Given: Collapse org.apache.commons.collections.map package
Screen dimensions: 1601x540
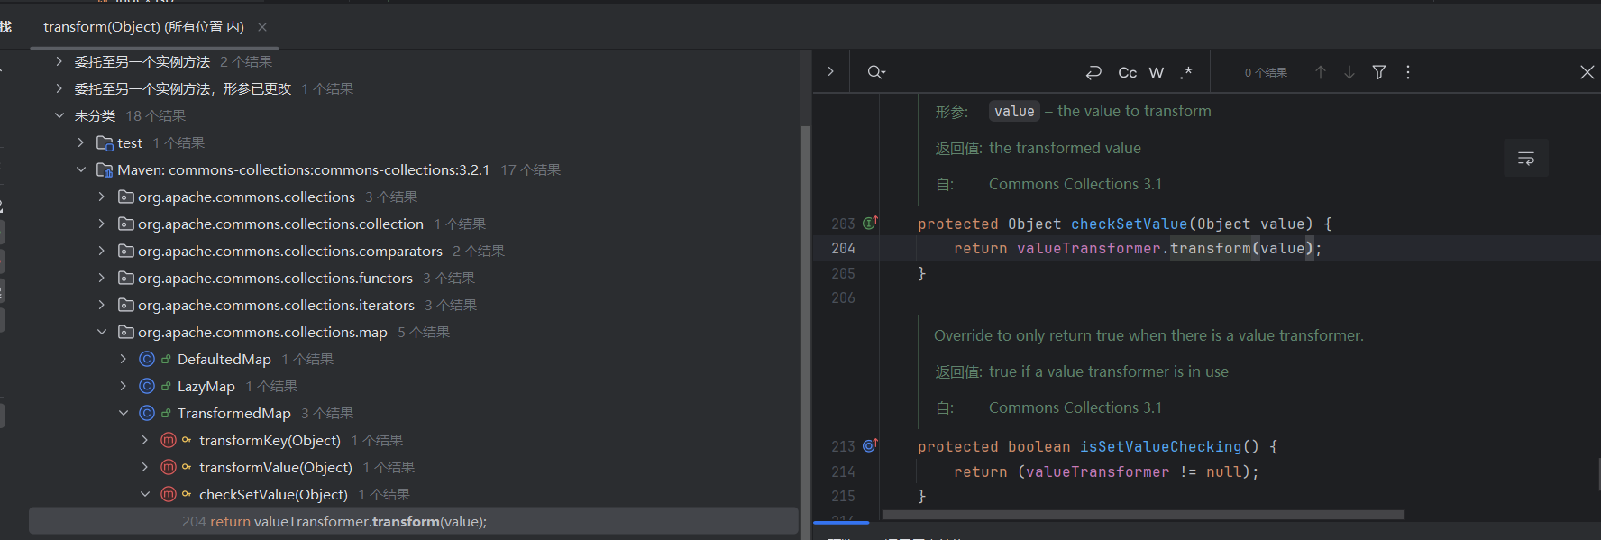Looking at the screenshot, I should pos(102,332).
